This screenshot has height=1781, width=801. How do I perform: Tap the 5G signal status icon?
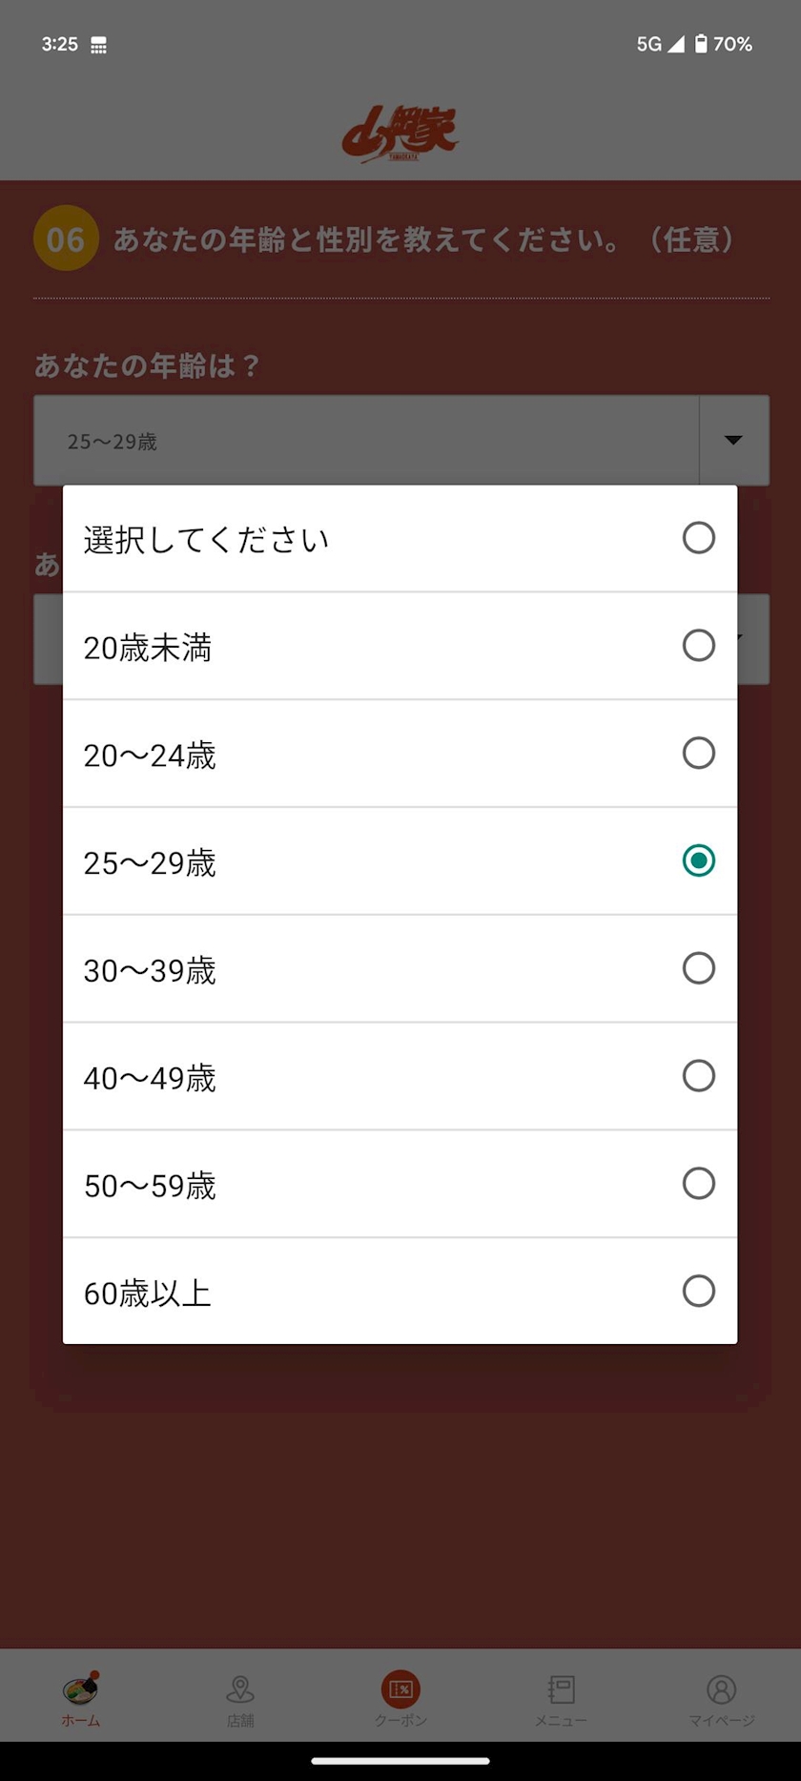[661, 44]
